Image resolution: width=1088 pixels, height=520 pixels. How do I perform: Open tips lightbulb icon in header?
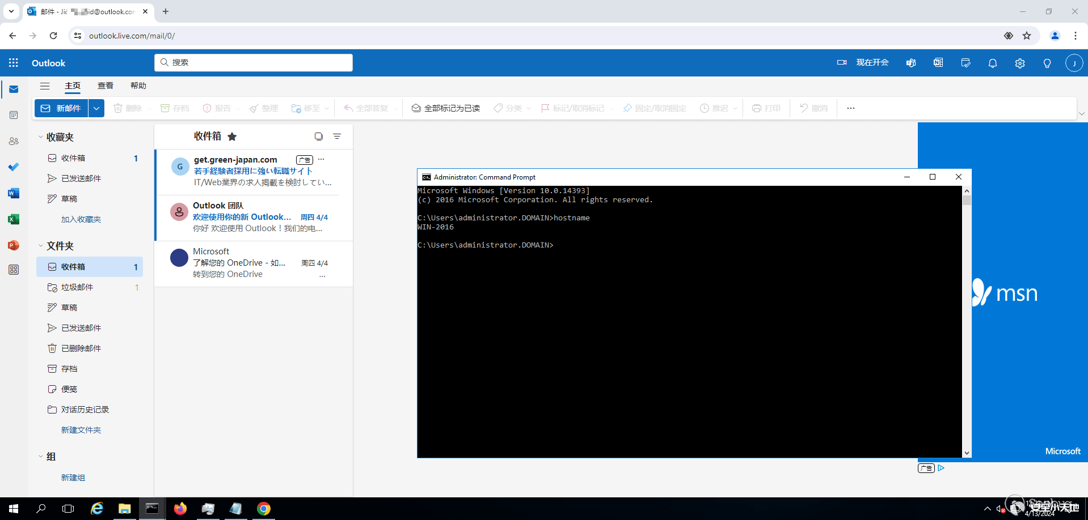1047,63
